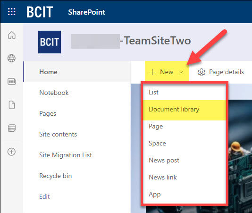Click the plus icon on the New button
This screenshot has height=213, width=252.
point(152,72)
